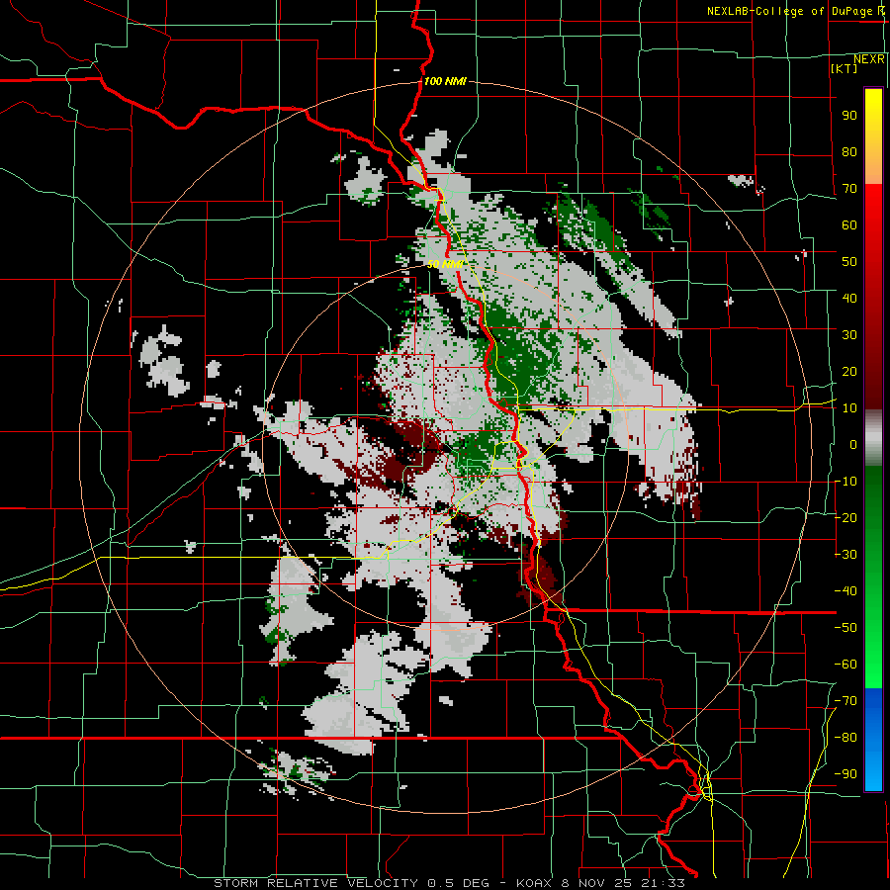Click the positive 40 value on the velocity scale
Image resolution: width=890 pixels, height=890 pixels.
click(x=849, y=298)
